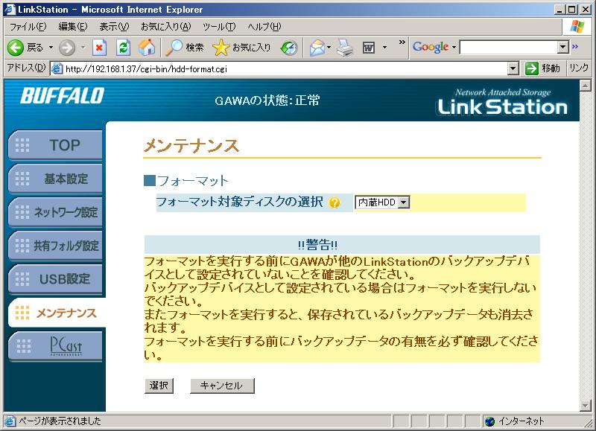Go to the TOP sidebar page

[55, 145]
